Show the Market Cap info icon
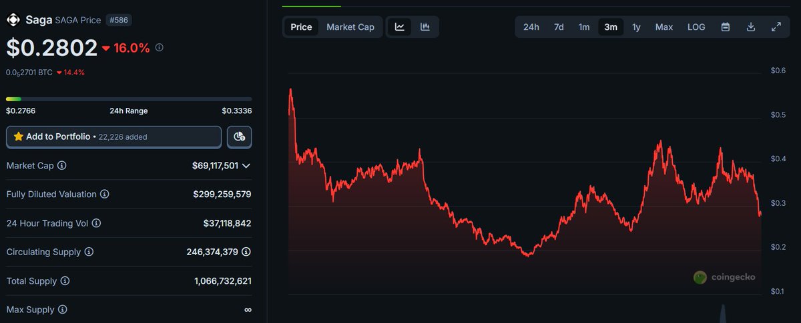 62,165
